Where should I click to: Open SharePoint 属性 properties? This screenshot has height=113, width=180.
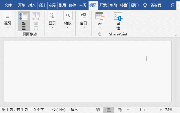click(x=118, y=21)
